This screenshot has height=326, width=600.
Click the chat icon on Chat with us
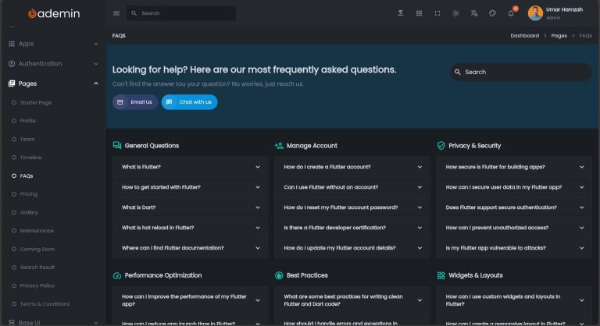pos(169,102)
